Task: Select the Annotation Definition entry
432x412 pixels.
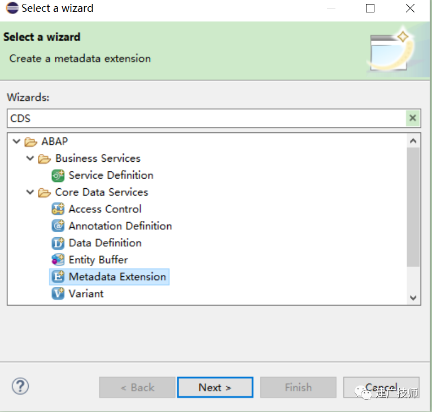Action: (x=120, y=226)
